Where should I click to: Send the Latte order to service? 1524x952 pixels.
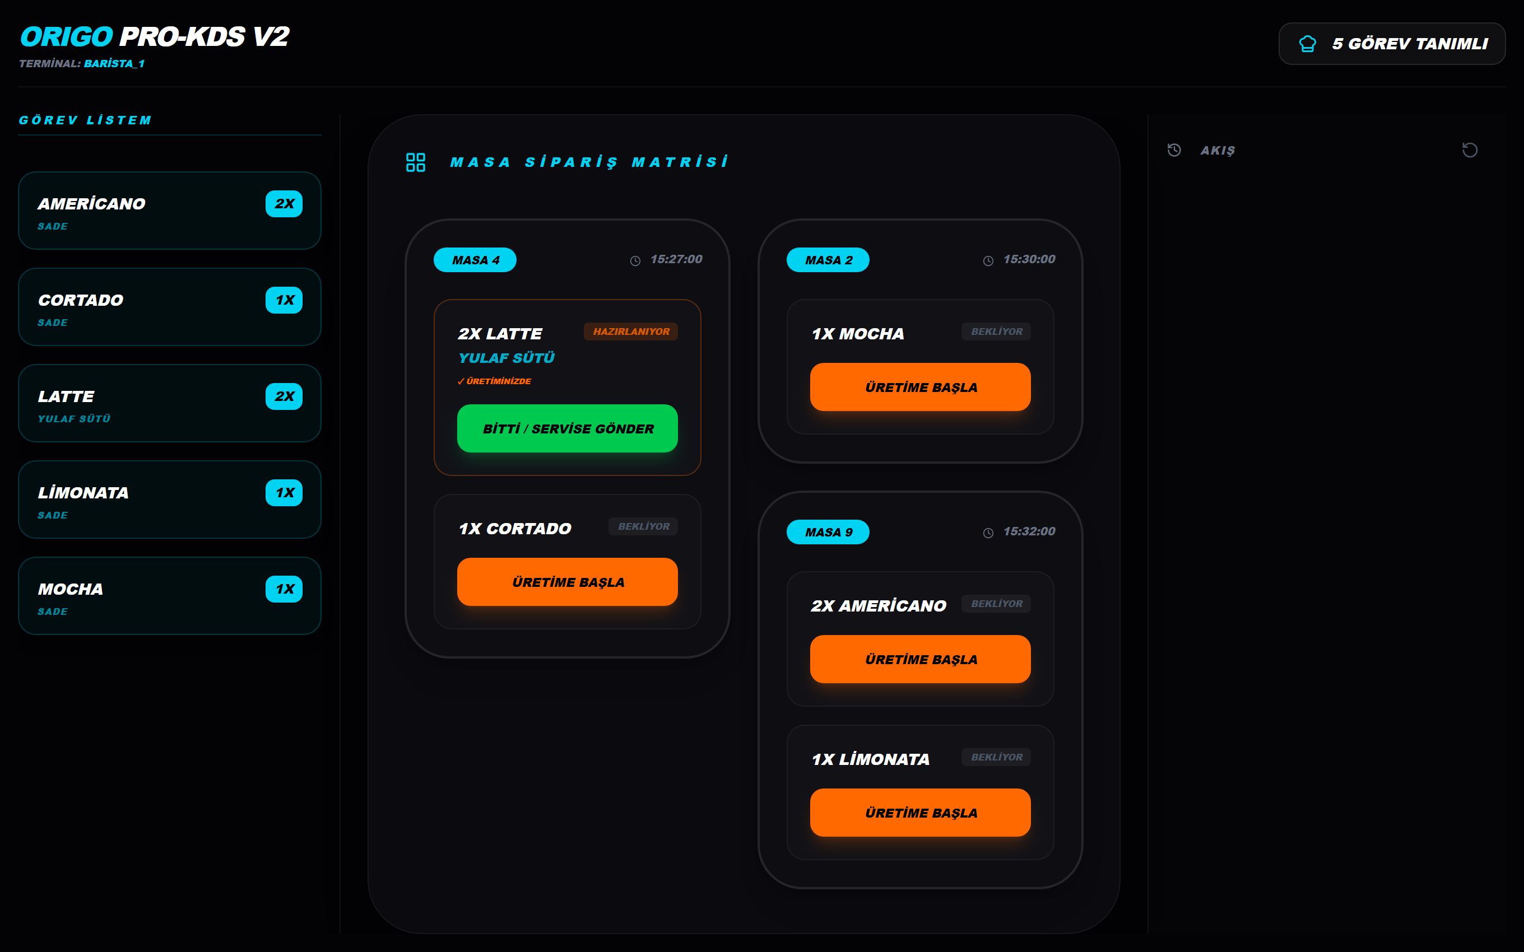568,428
